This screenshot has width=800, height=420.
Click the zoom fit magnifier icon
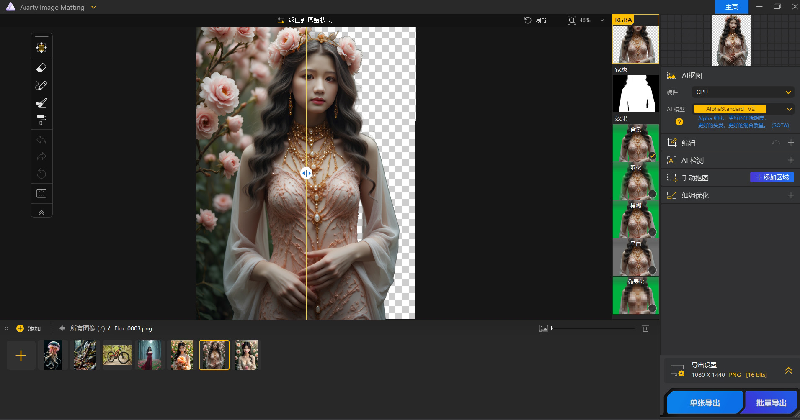(571, 20)
